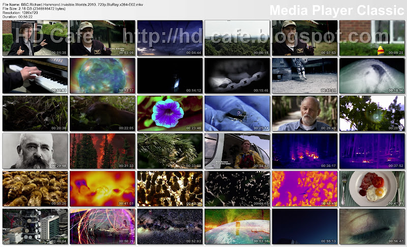
Task: Select the forest horizon frame at 00:06:19
Action: 237,38
